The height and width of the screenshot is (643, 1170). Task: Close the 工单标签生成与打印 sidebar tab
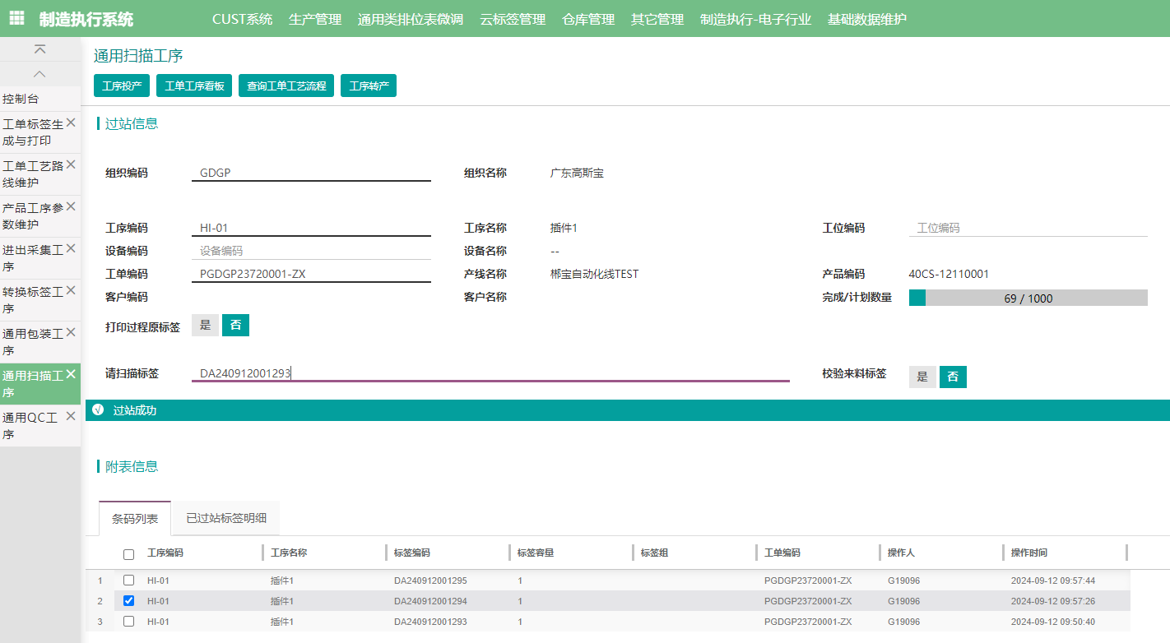coord(71,123)
